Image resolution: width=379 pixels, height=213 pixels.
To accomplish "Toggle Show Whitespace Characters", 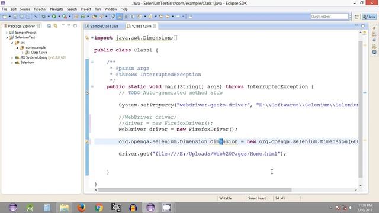I will [132, 17].
